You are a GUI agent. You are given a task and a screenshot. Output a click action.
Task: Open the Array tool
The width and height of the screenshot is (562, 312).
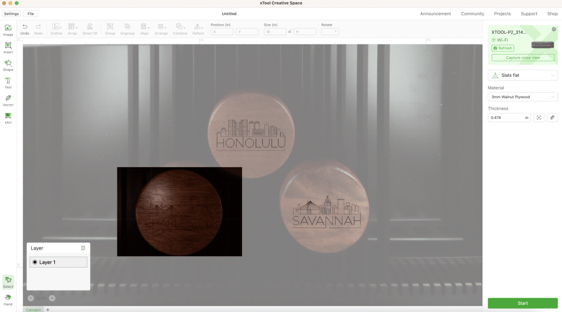click(72, 29)
